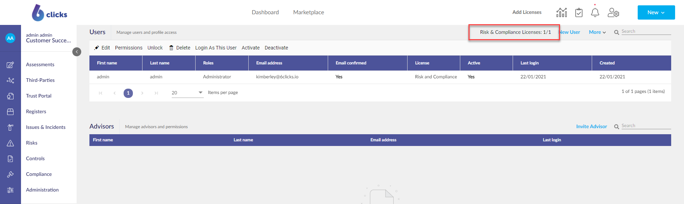Open Trust Portal in the sidebar
The width and height of the screenshot is (684, 204).
click(39, 96)
